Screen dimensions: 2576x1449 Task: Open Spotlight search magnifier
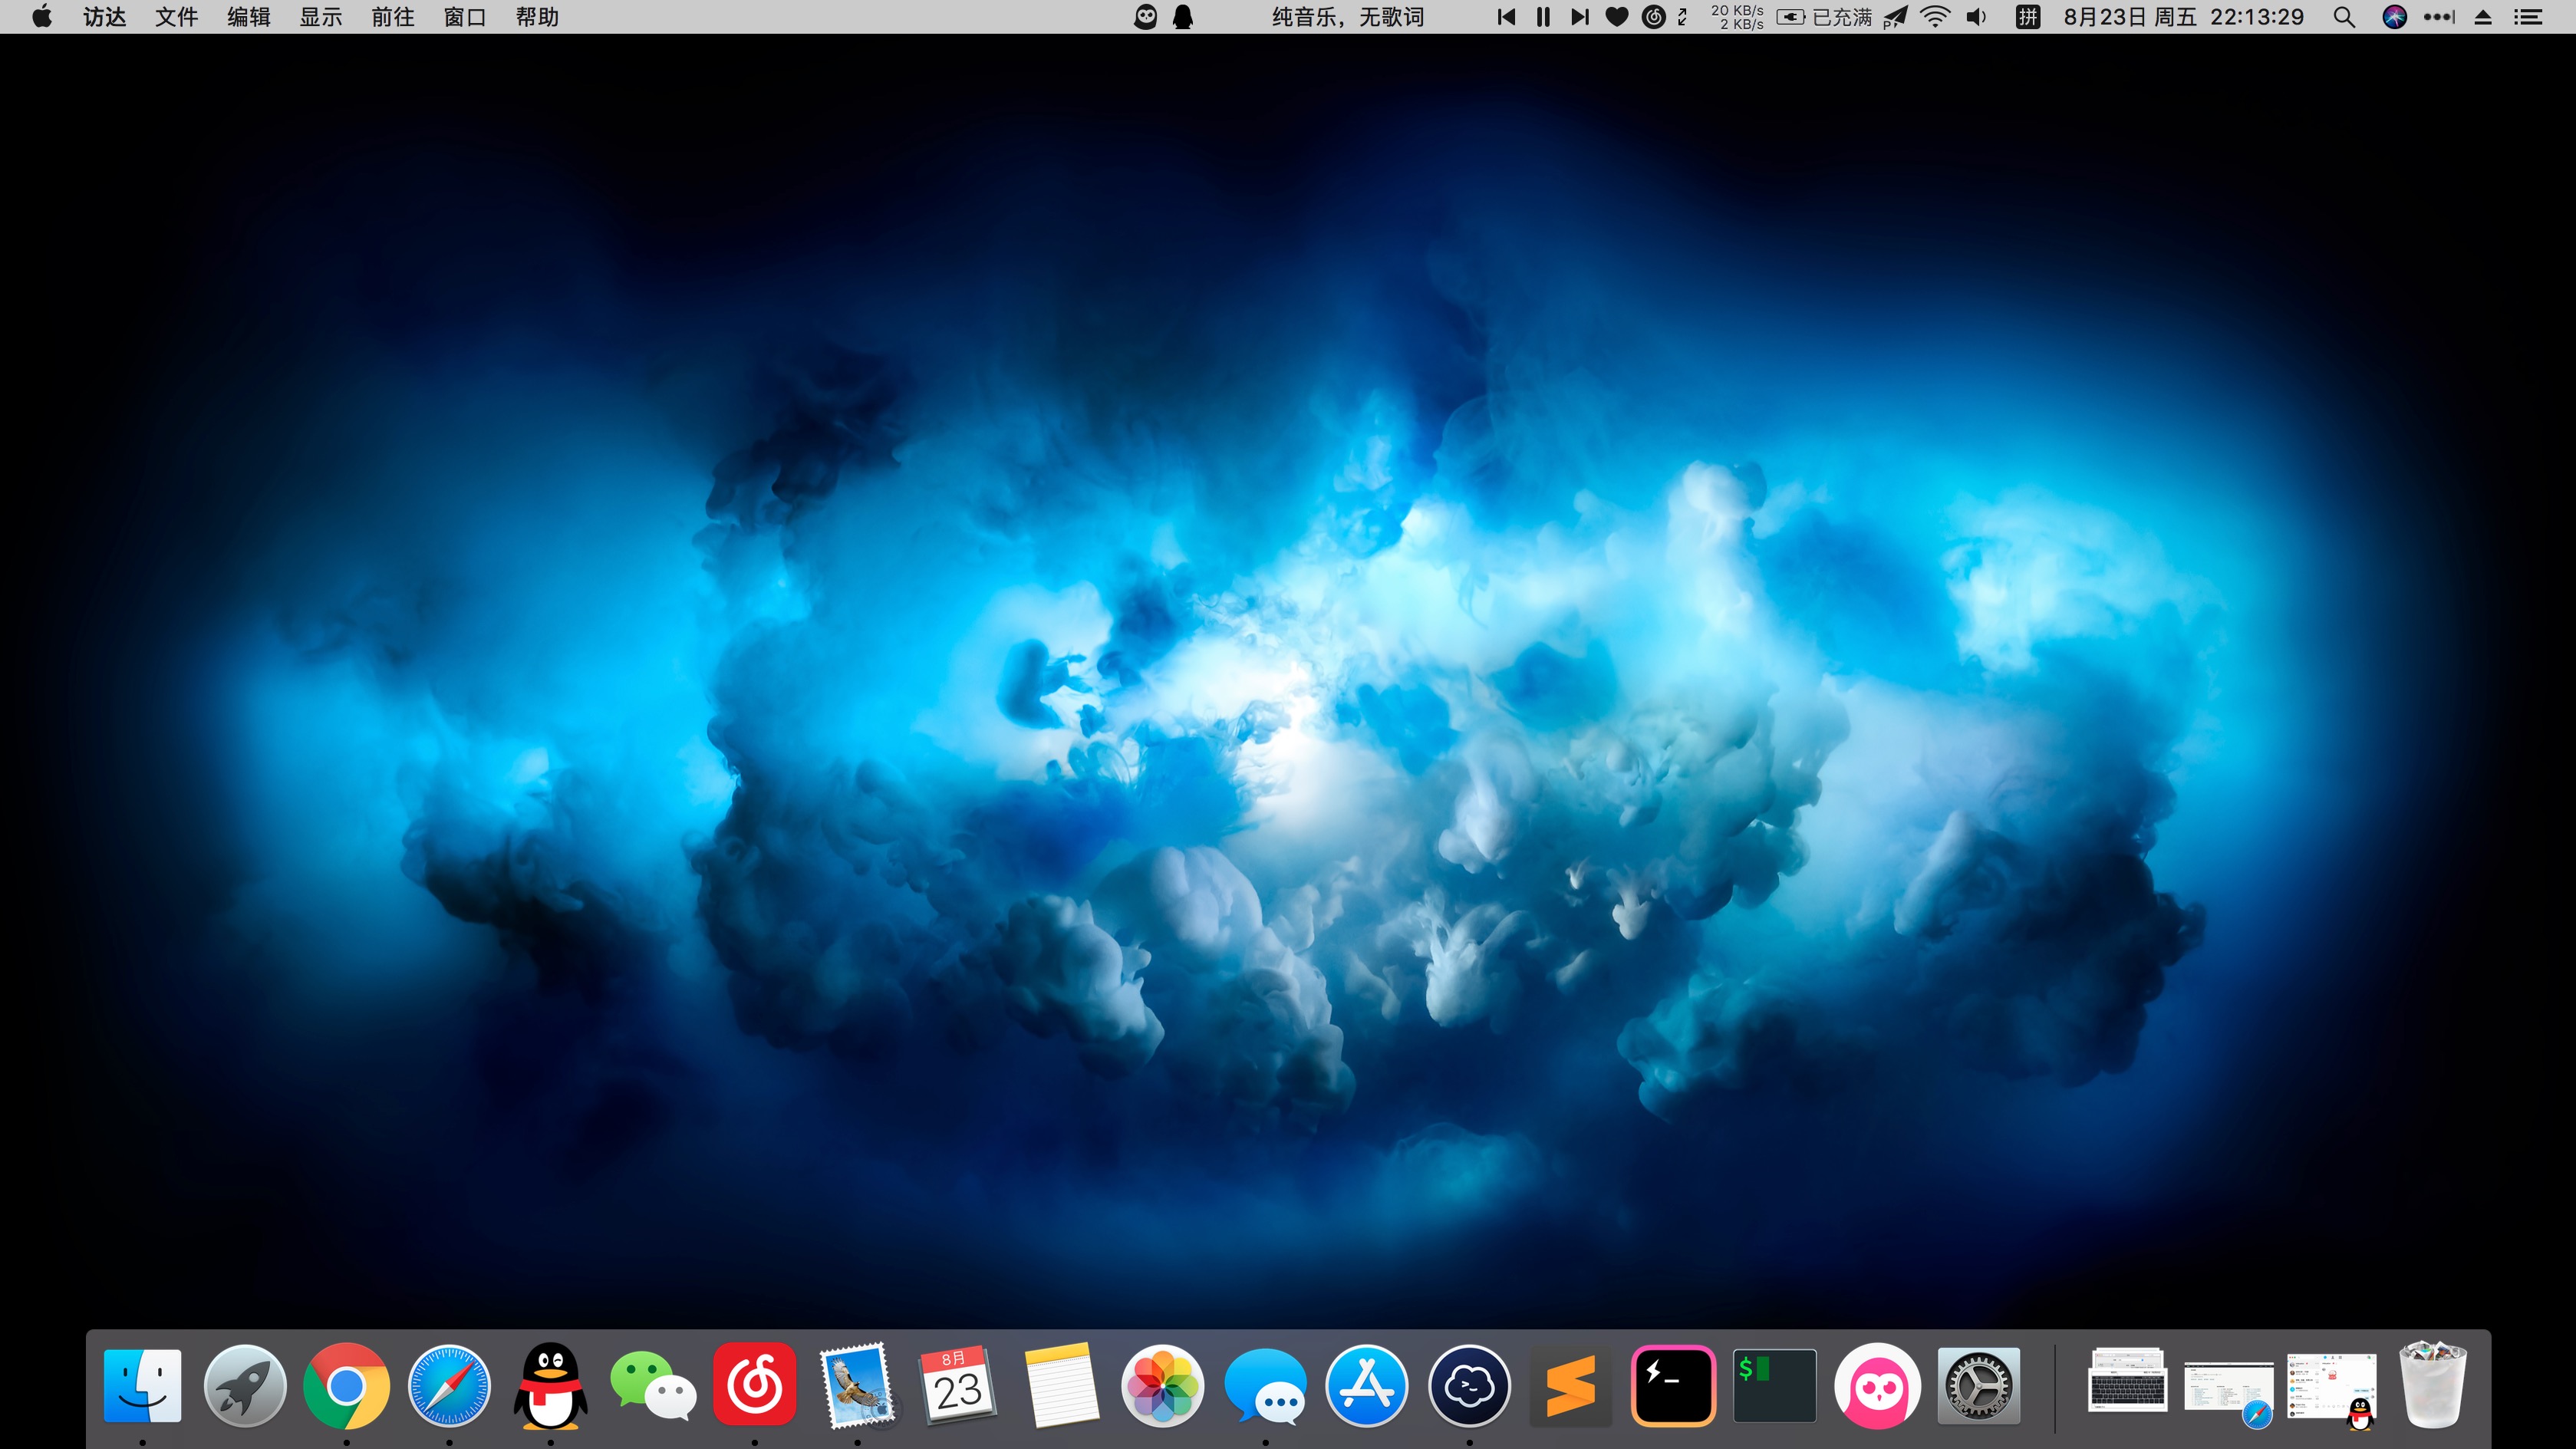coord(2344,17)
